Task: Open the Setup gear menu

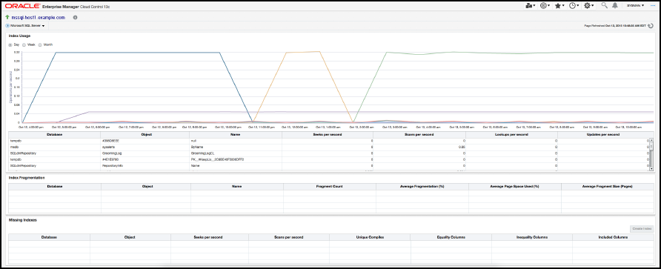Action: (588, 5)
